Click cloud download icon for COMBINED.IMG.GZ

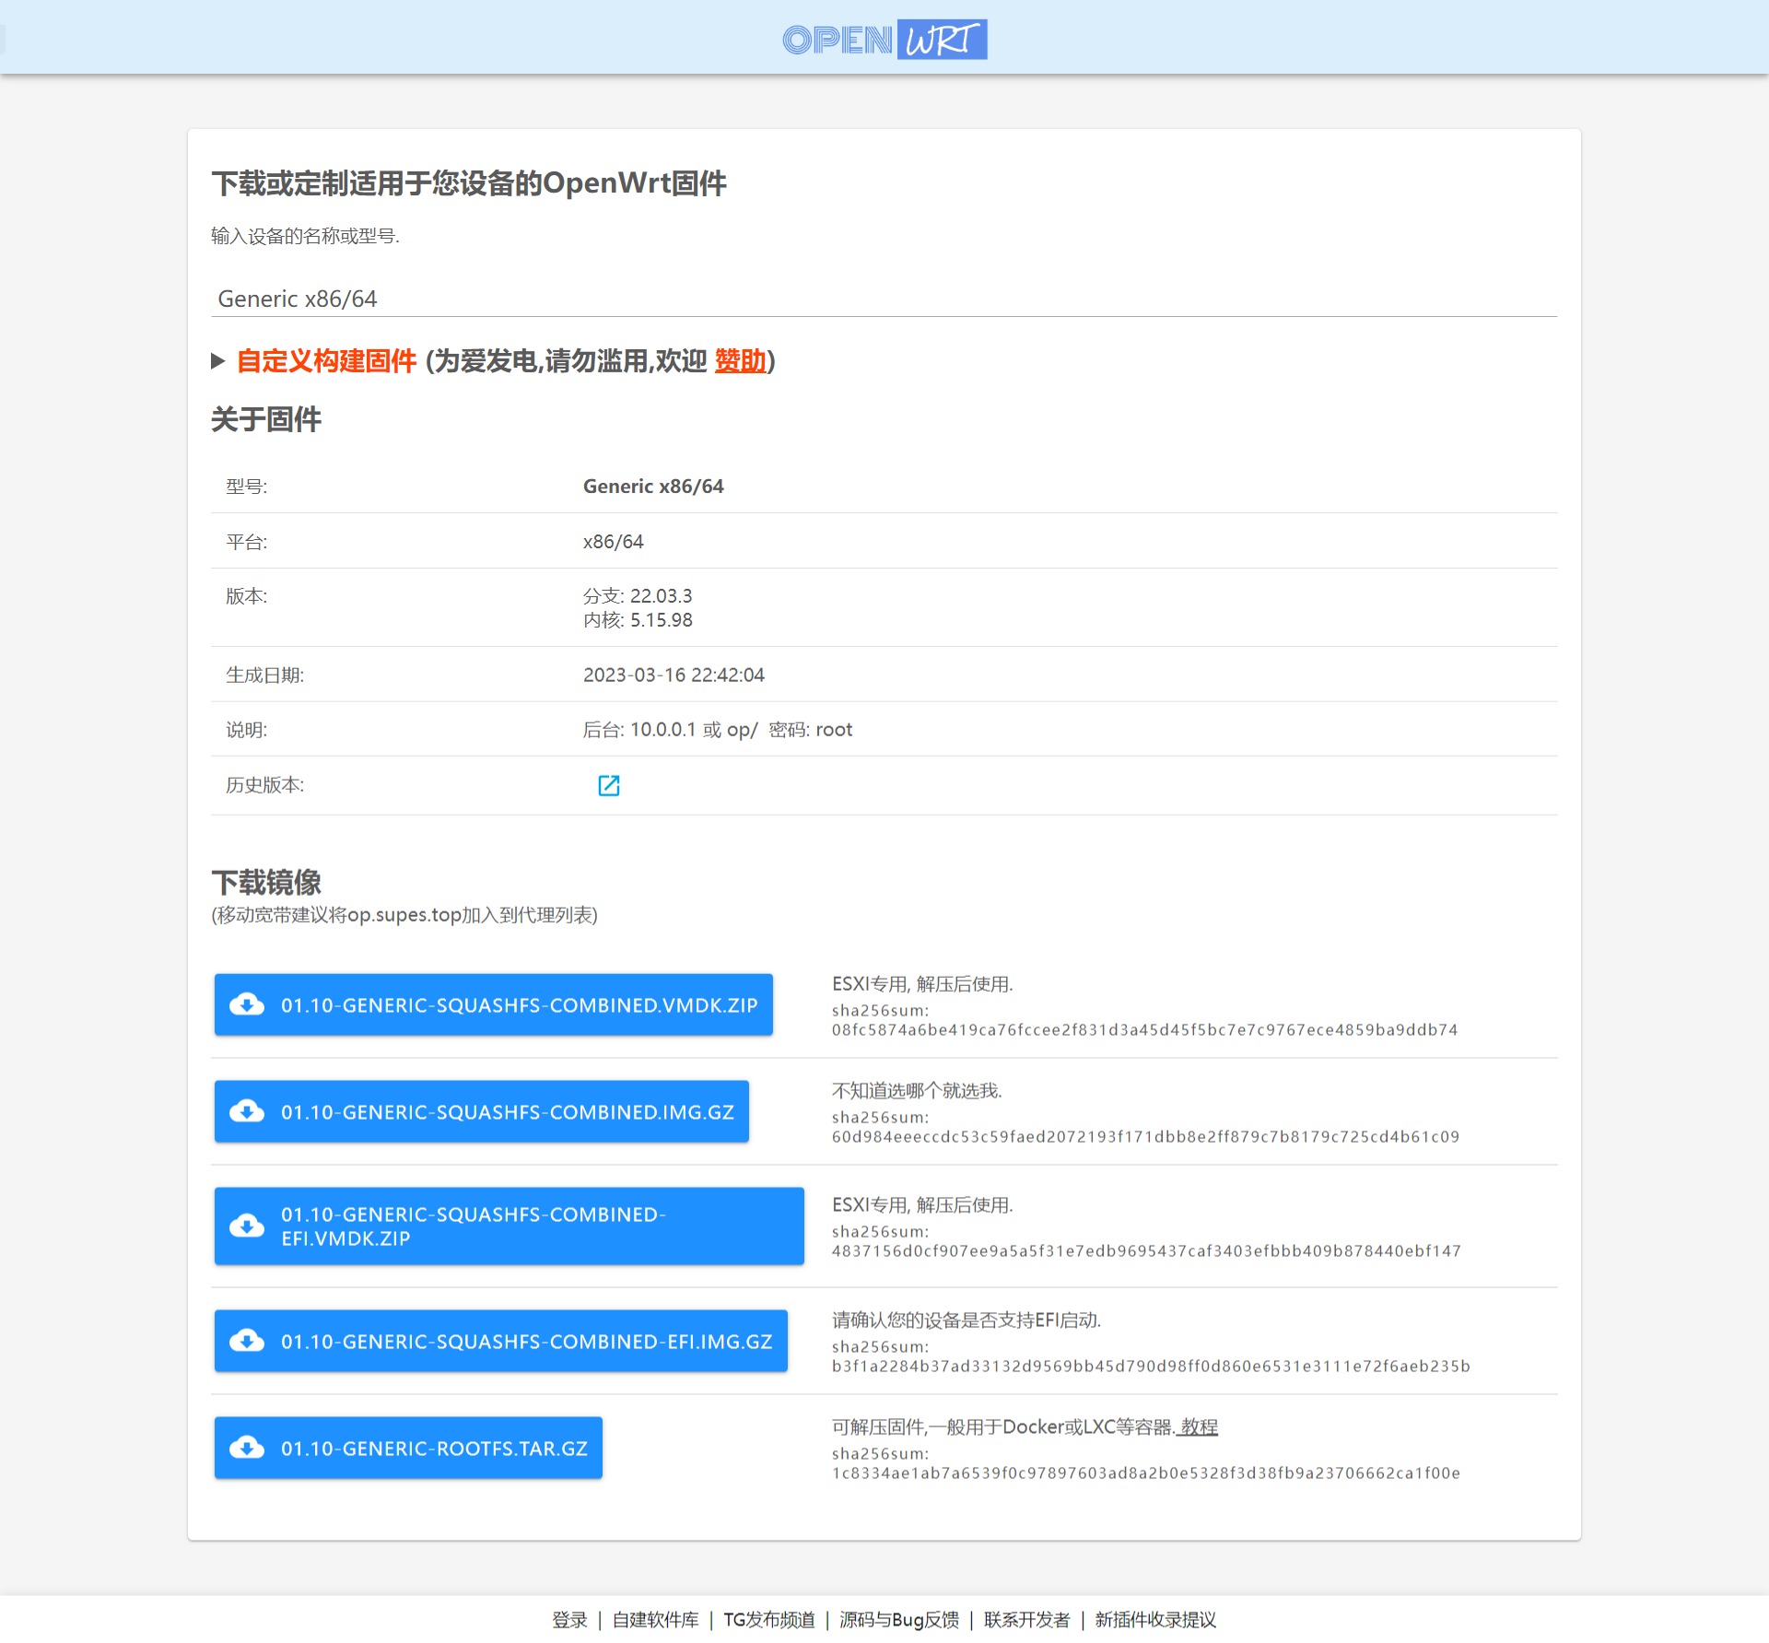point(247,1111)
